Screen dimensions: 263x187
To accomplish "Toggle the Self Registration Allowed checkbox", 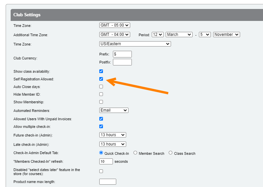I will pos(101,79).
